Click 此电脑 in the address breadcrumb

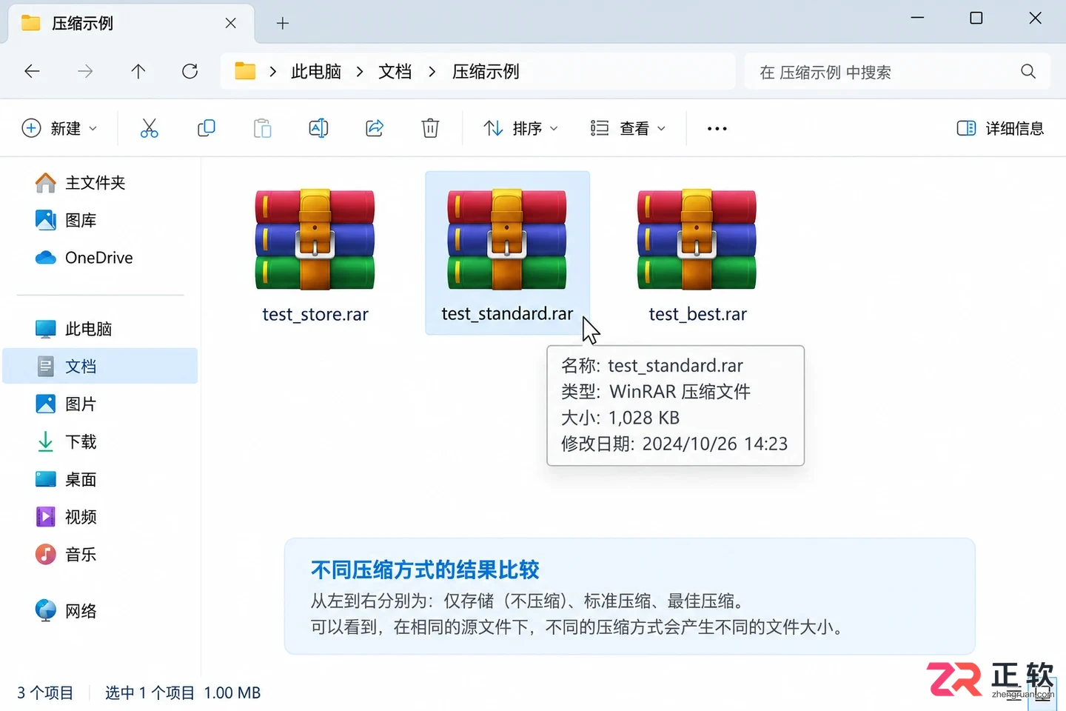click(x=316, y=72)
